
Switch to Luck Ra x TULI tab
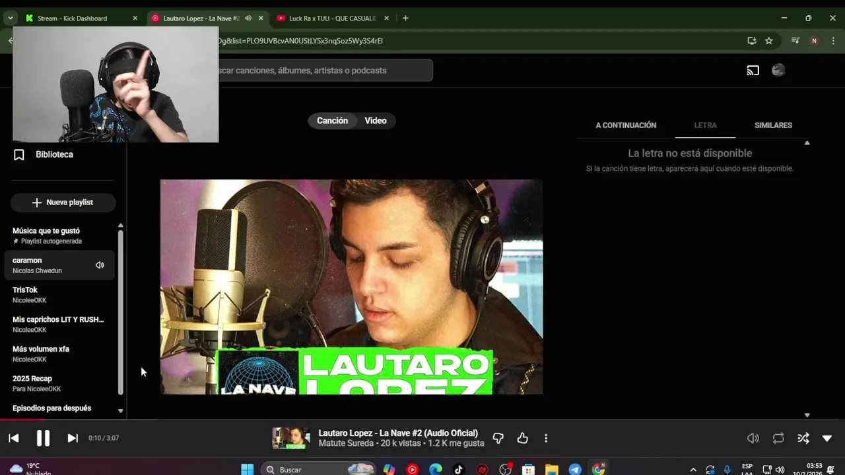click(332, 18)
